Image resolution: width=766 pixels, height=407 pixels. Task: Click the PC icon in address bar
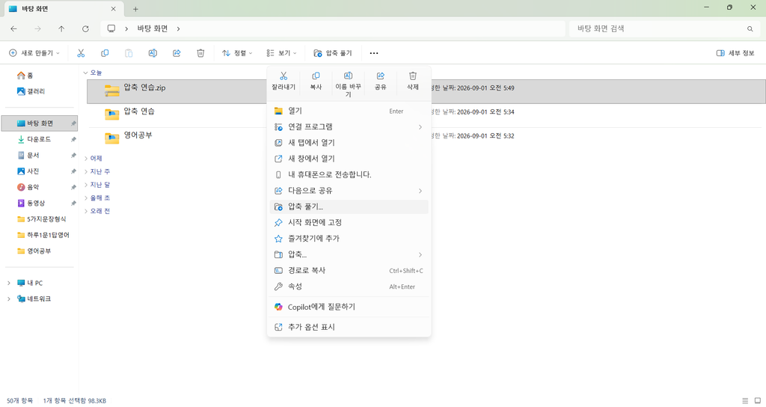tap(111, 28)
